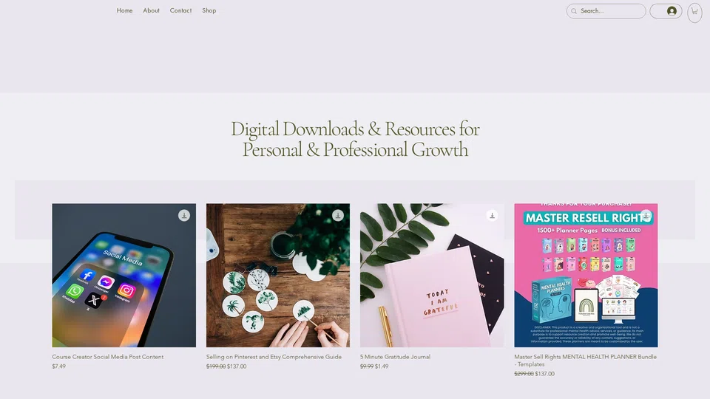
Task: Open the social media phone product image
Action: click(124, 275)
